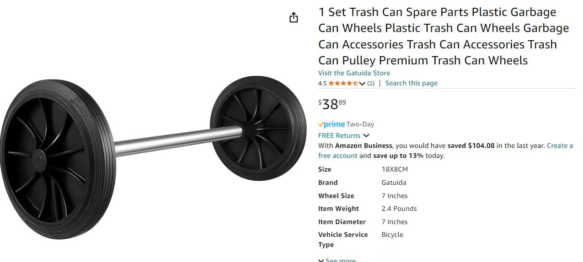Click the Prime logo badge
This screenshot has height=262, width=583.
coord(332,124)
